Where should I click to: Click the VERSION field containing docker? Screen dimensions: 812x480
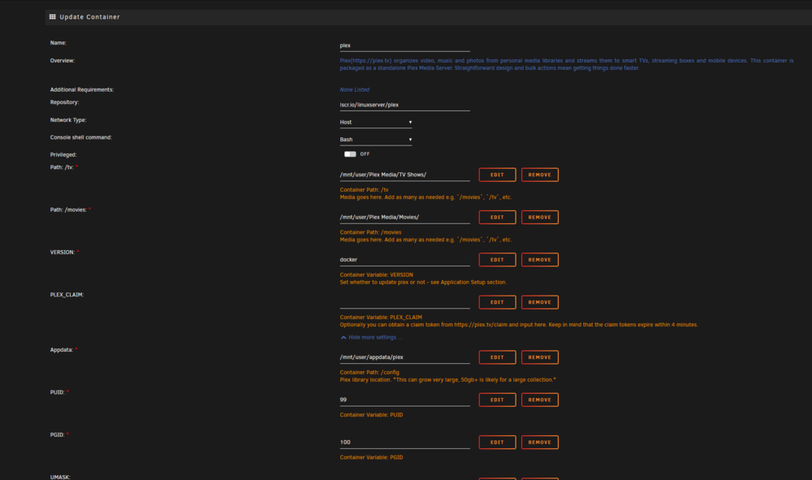pos(404,259)
